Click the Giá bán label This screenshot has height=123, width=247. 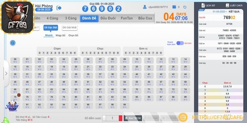[188, 43]
